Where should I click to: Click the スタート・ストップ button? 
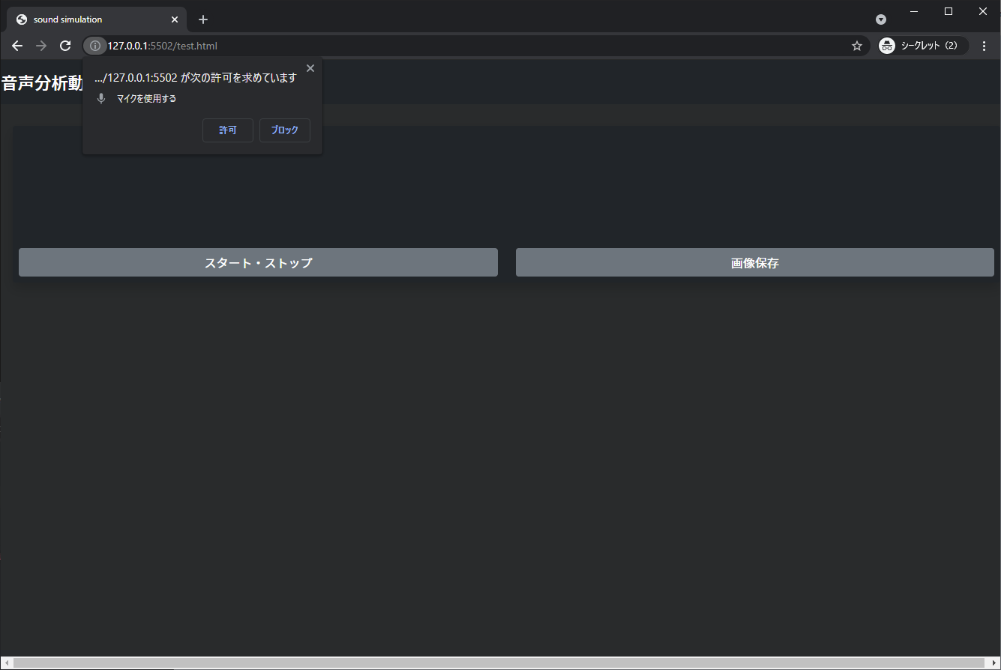click(258, 262)
